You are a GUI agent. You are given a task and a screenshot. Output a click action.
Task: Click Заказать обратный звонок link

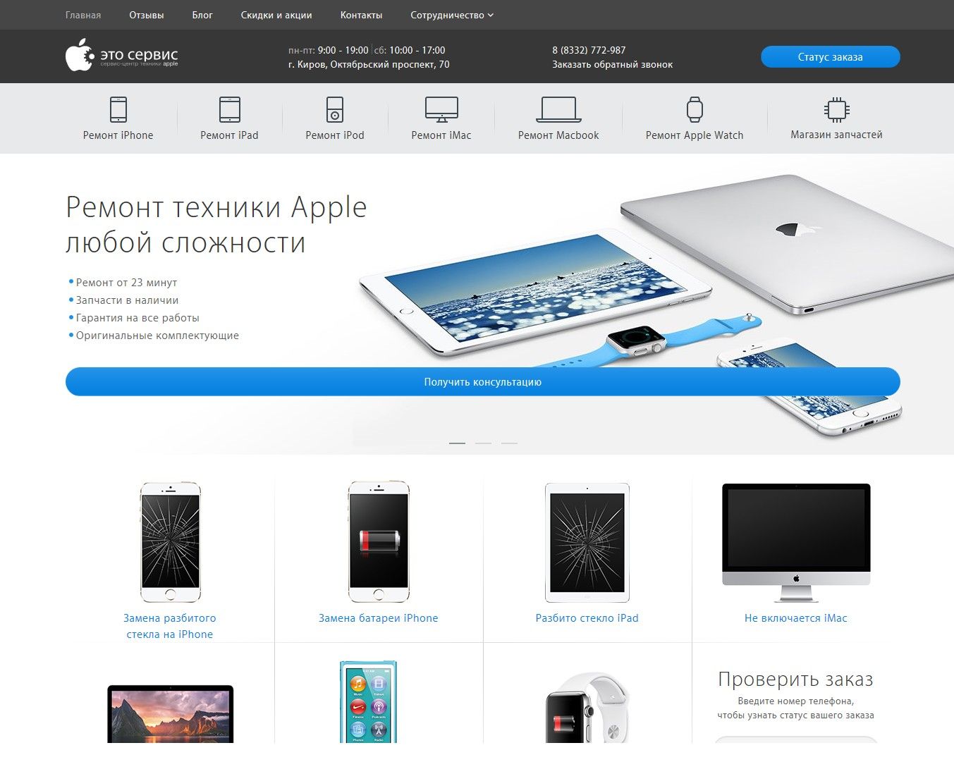point(612,64)
